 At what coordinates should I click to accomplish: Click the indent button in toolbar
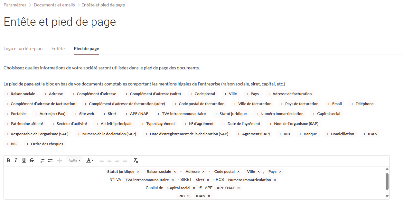point(60,160)
